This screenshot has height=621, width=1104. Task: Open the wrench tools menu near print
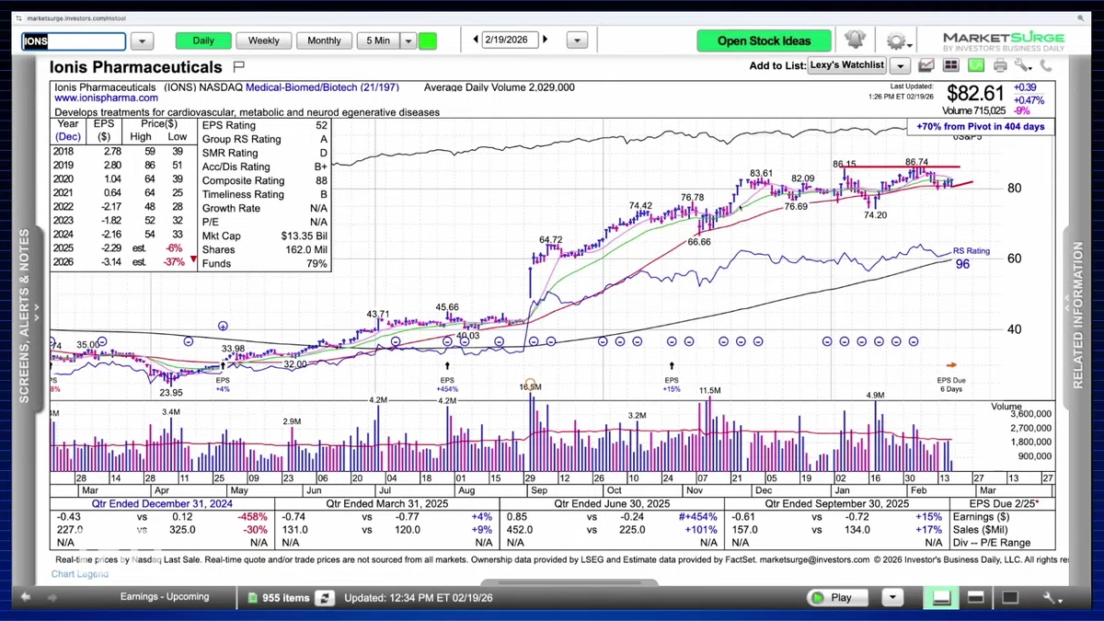[1023, 65]
